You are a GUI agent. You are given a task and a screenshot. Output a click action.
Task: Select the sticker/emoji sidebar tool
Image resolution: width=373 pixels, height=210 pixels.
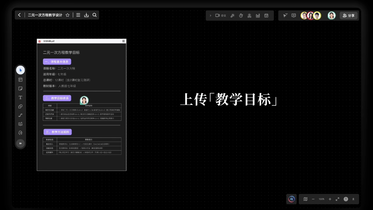click(x=20, y=133)
